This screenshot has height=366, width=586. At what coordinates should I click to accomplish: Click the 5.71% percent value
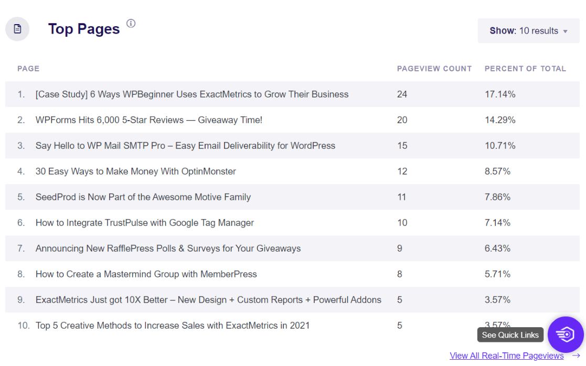[497, 274]
